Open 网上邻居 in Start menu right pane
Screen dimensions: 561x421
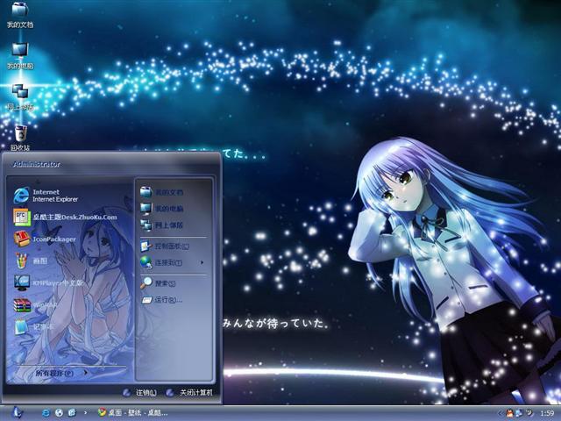point(161,225)
